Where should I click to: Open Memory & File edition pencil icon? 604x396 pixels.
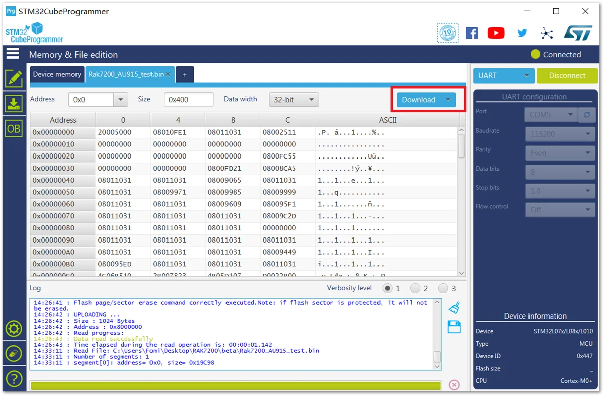click(14, 78)
